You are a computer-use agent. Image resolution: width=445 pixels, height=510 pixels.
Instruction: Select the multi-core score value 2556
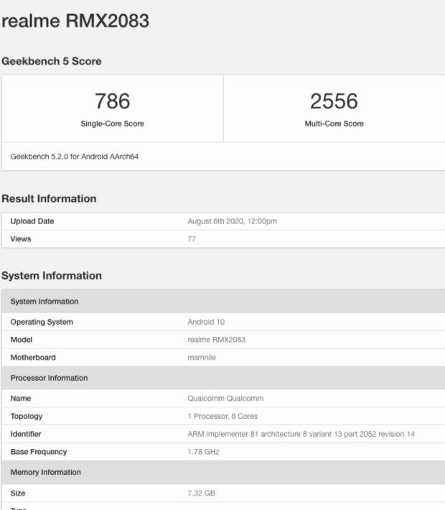coord(334,101)
